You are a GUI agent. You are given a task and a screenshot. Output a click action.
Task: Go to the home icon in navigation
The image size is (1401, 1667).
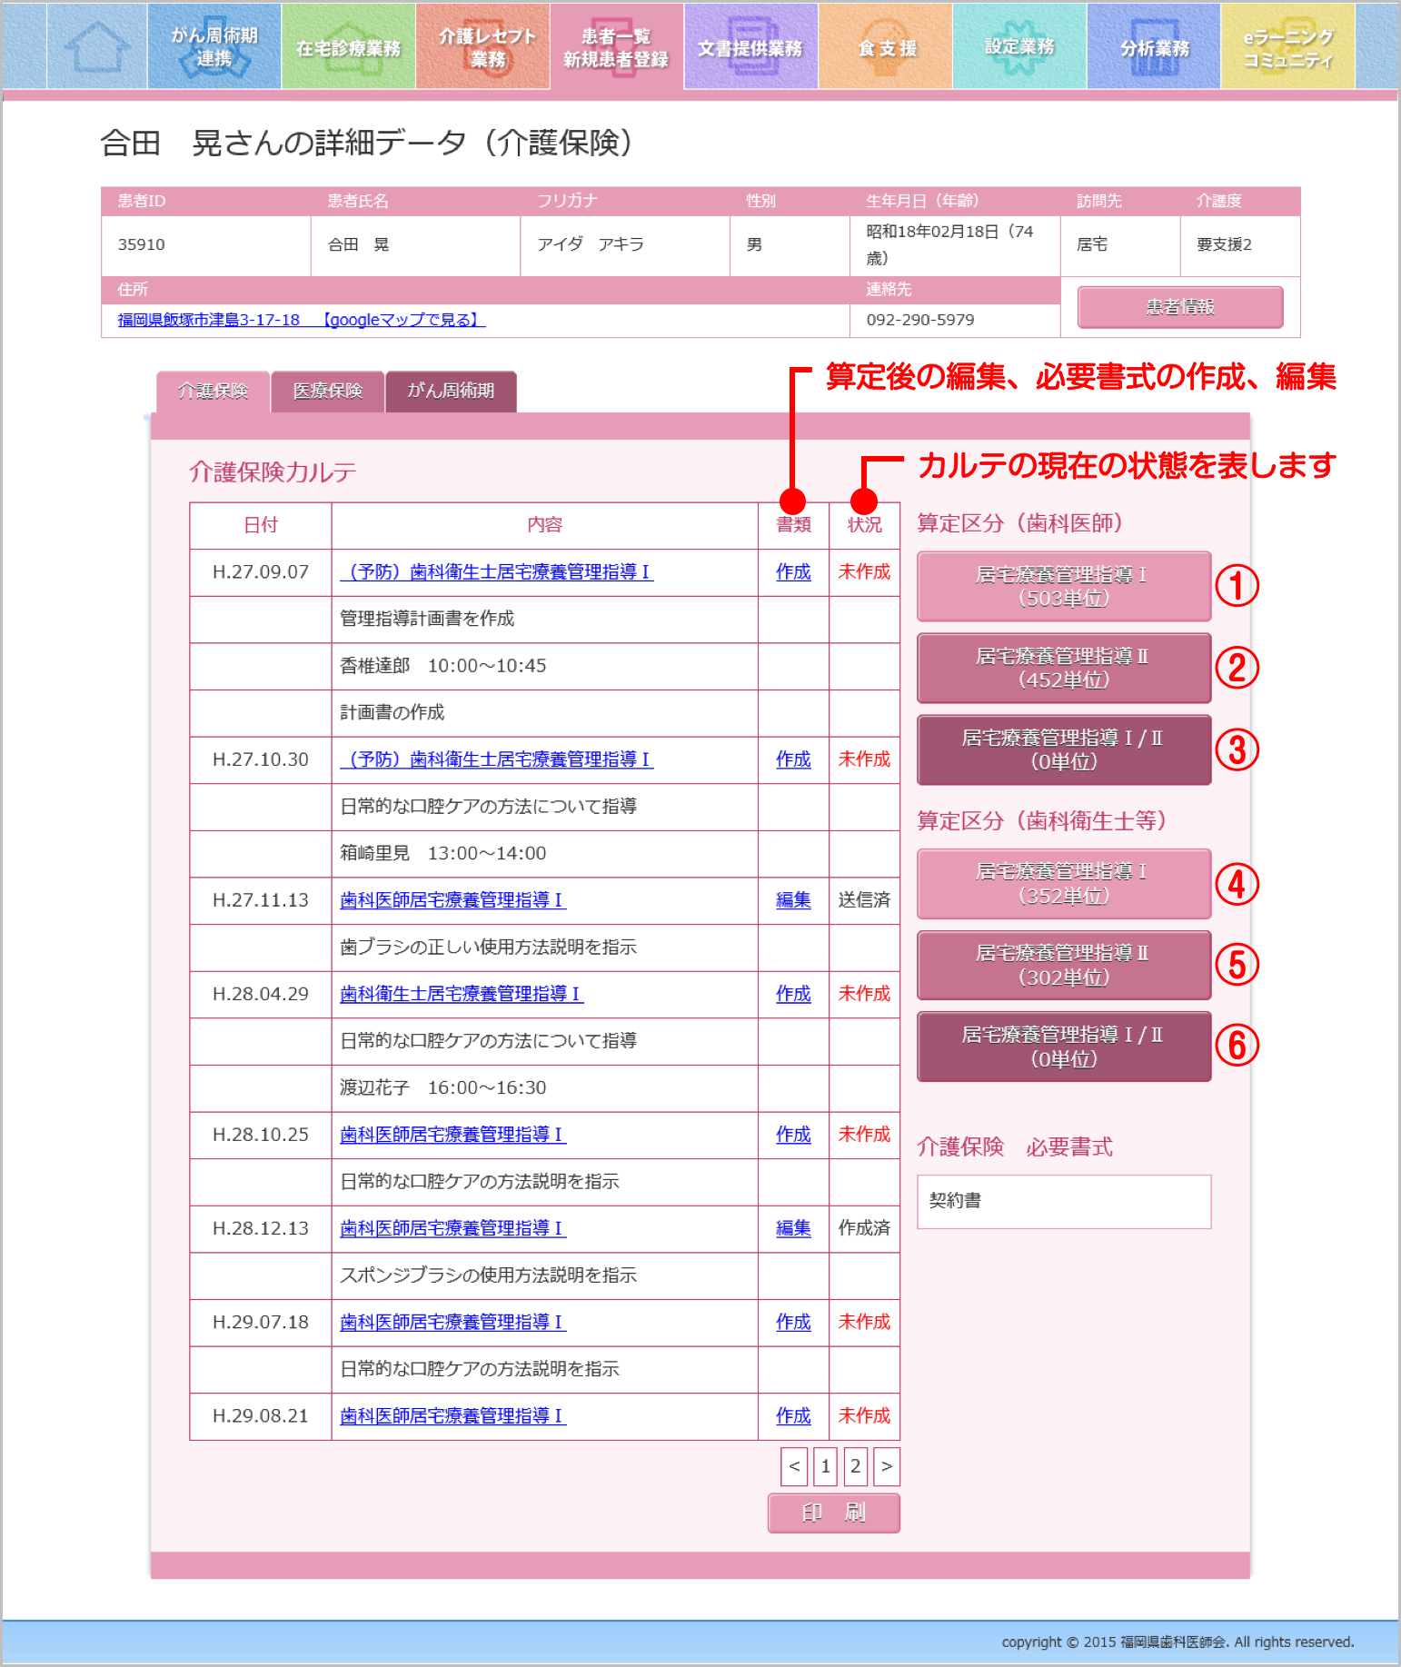pyautogui.click(x=96, y=46)
